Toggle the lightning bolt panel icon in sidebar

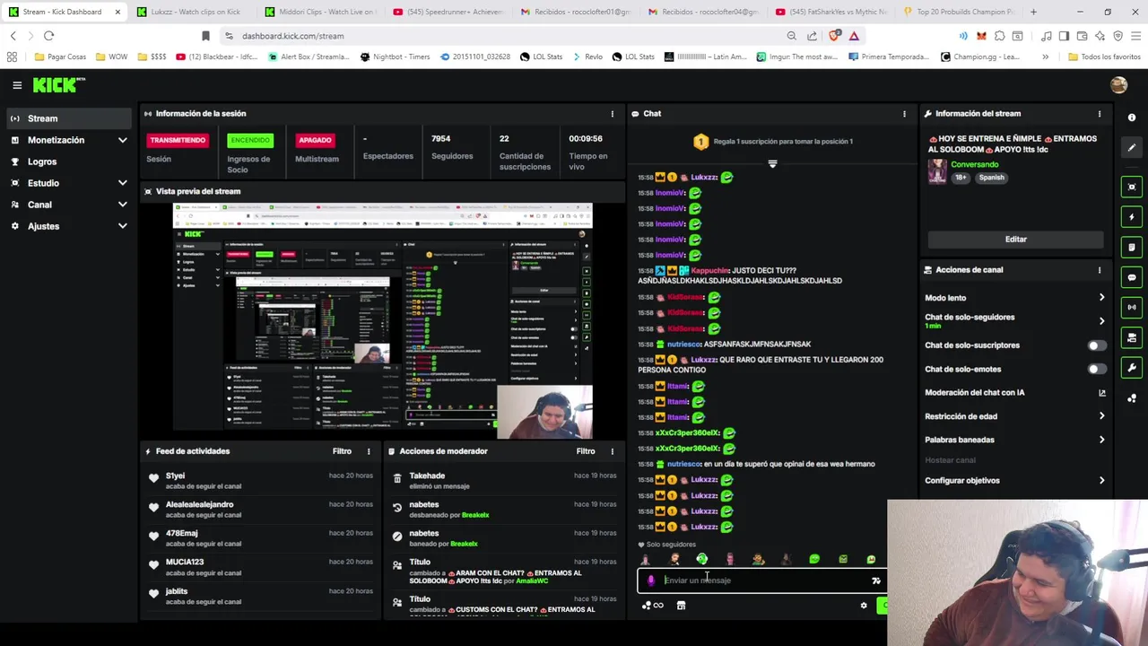pos(1132,217)
